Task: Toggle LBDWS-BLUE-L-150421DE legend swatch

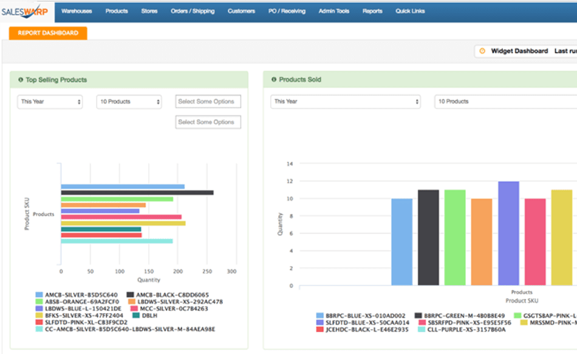Action: pyautogui.click(x=39, y=308)
